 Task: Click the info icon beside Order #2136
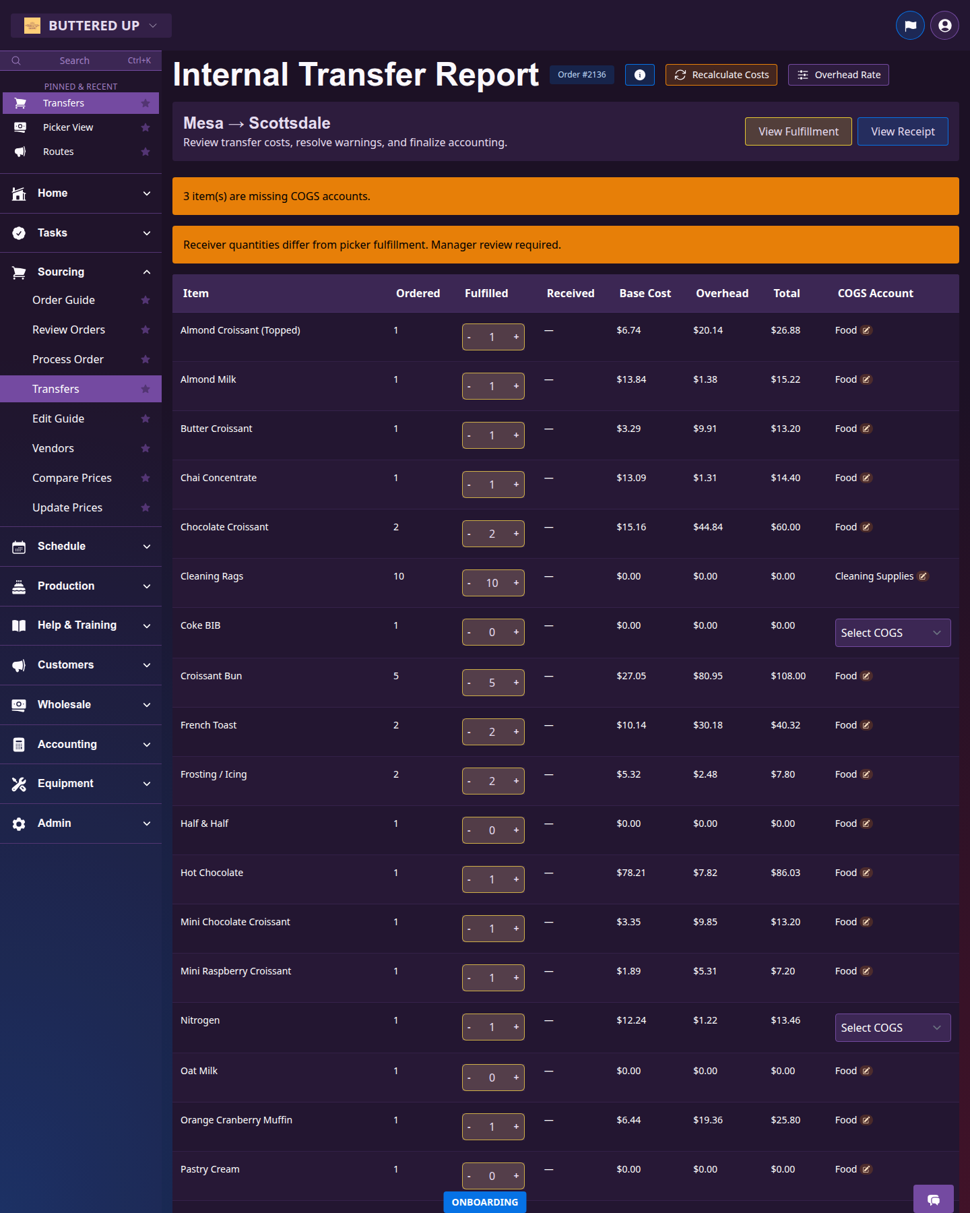[x=640, y=75]
